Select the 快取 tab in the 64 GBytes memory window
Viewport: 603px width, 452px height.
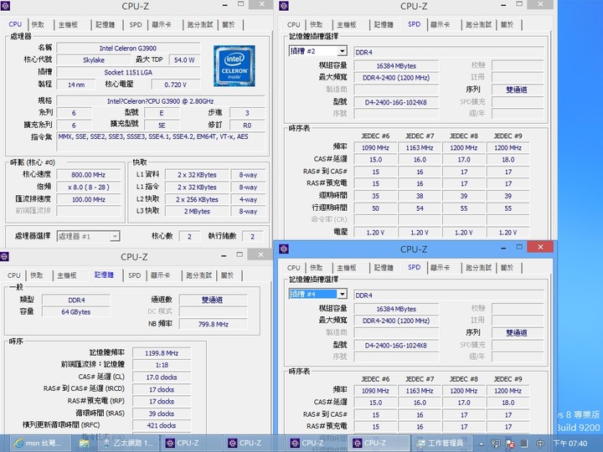37,275
